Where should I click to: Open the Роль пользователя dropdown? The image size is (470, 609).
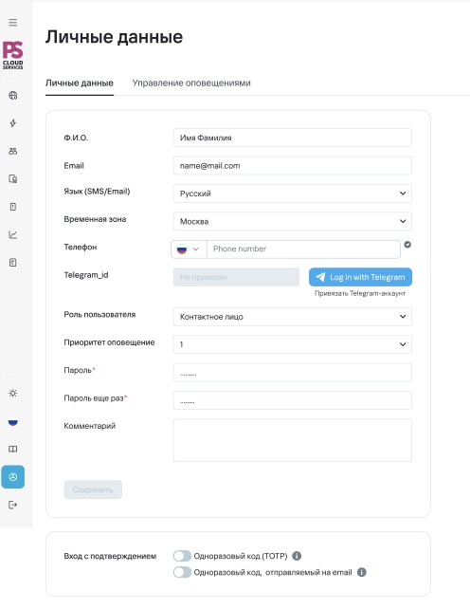point(292,317)
